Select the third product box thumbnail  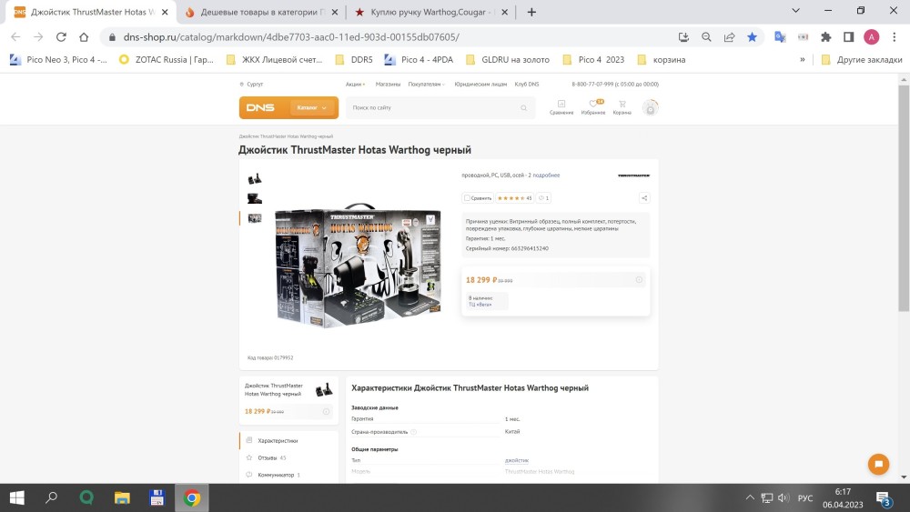tap(254, 218)
